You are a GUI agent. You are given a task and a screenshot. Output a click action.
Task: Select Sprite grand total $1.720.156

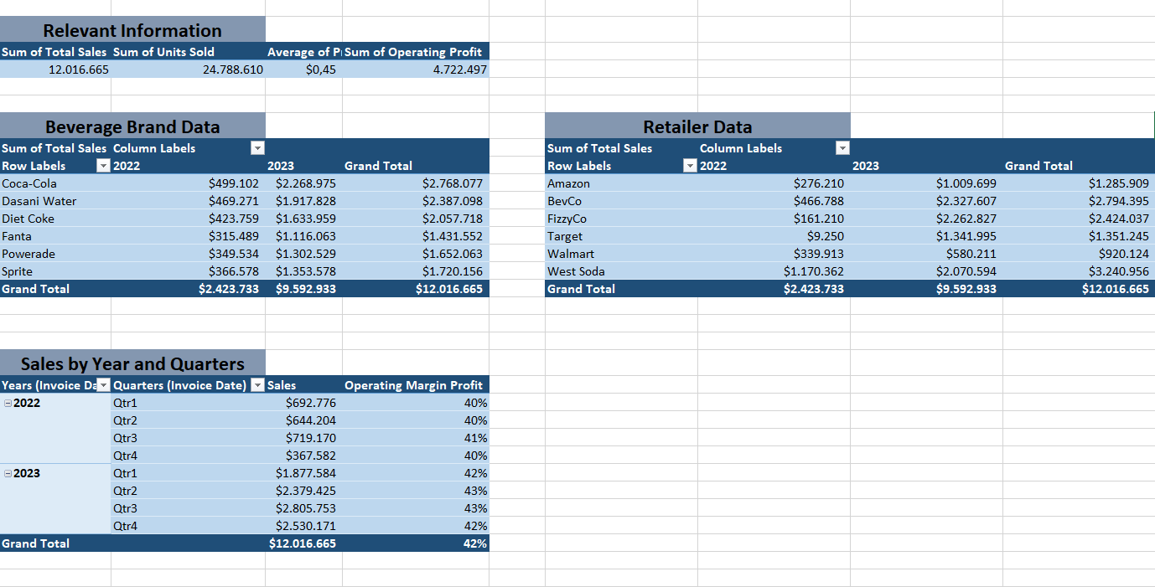tap(415, 271)
